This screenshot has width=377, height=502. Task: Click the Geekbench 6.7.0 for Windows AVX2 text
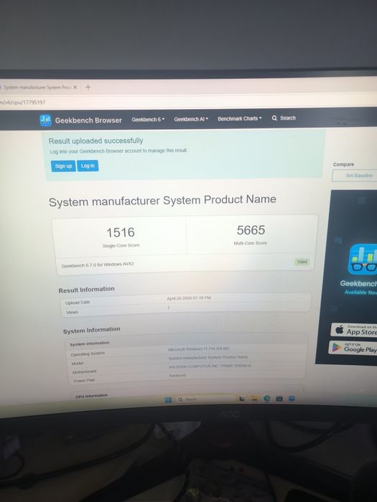point(98,265)
